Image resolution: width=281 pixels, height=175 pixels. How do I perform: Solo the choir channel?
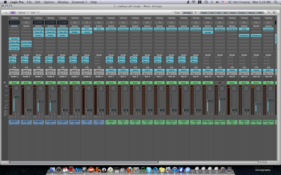tap(127, 114)
